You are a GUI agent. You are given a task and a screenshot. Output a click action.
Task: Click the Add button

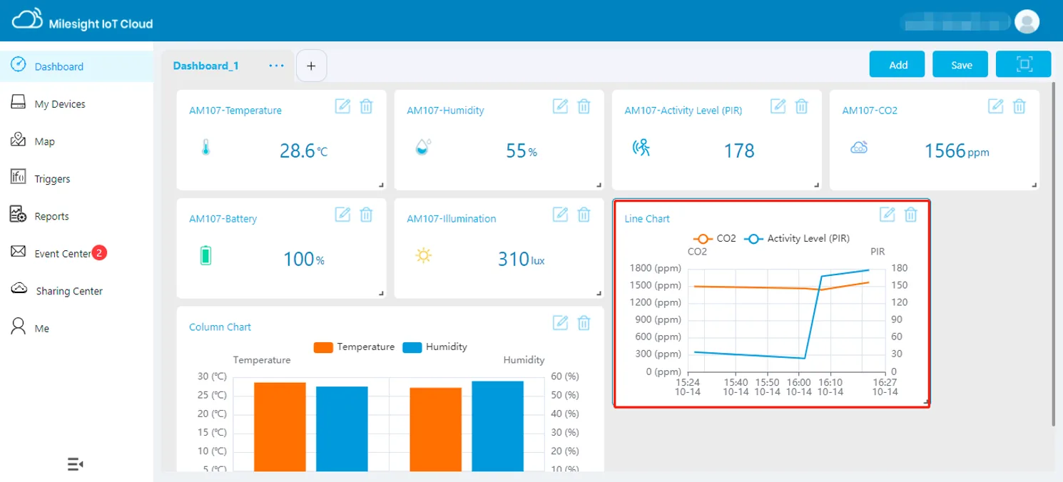tap(897, 64)
